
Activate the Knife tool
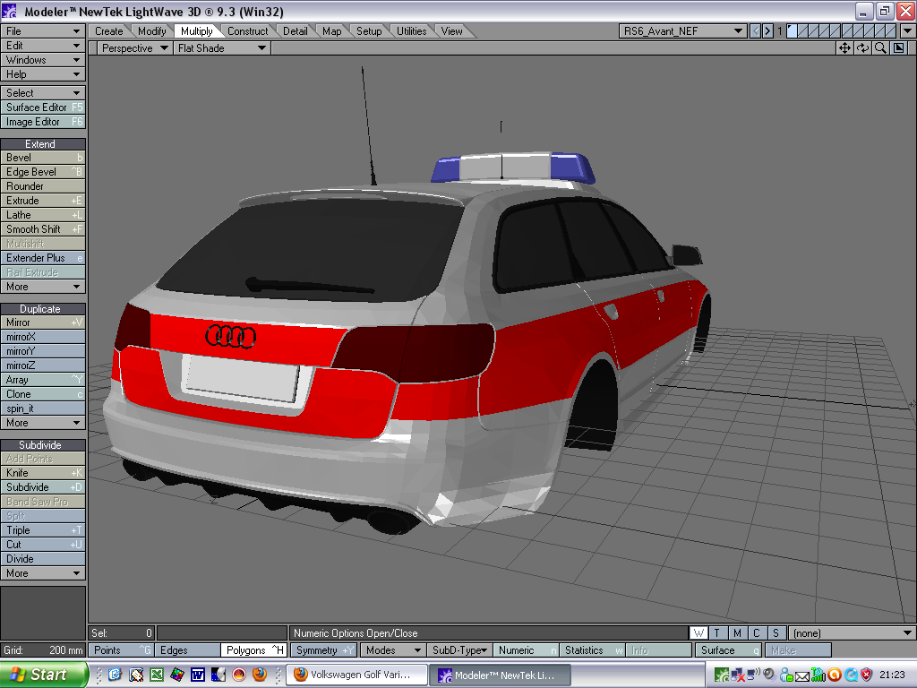coord(43,473)
